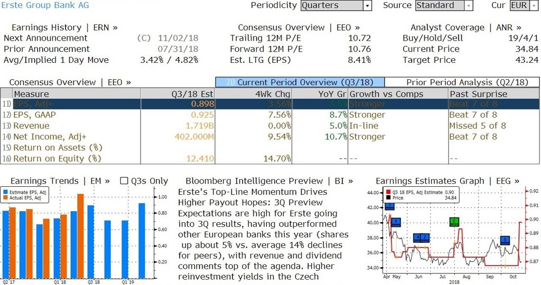Click the blue marker labeled 1 on the estimates graph
Screen dimensions: 541x285
click(396, 222)
